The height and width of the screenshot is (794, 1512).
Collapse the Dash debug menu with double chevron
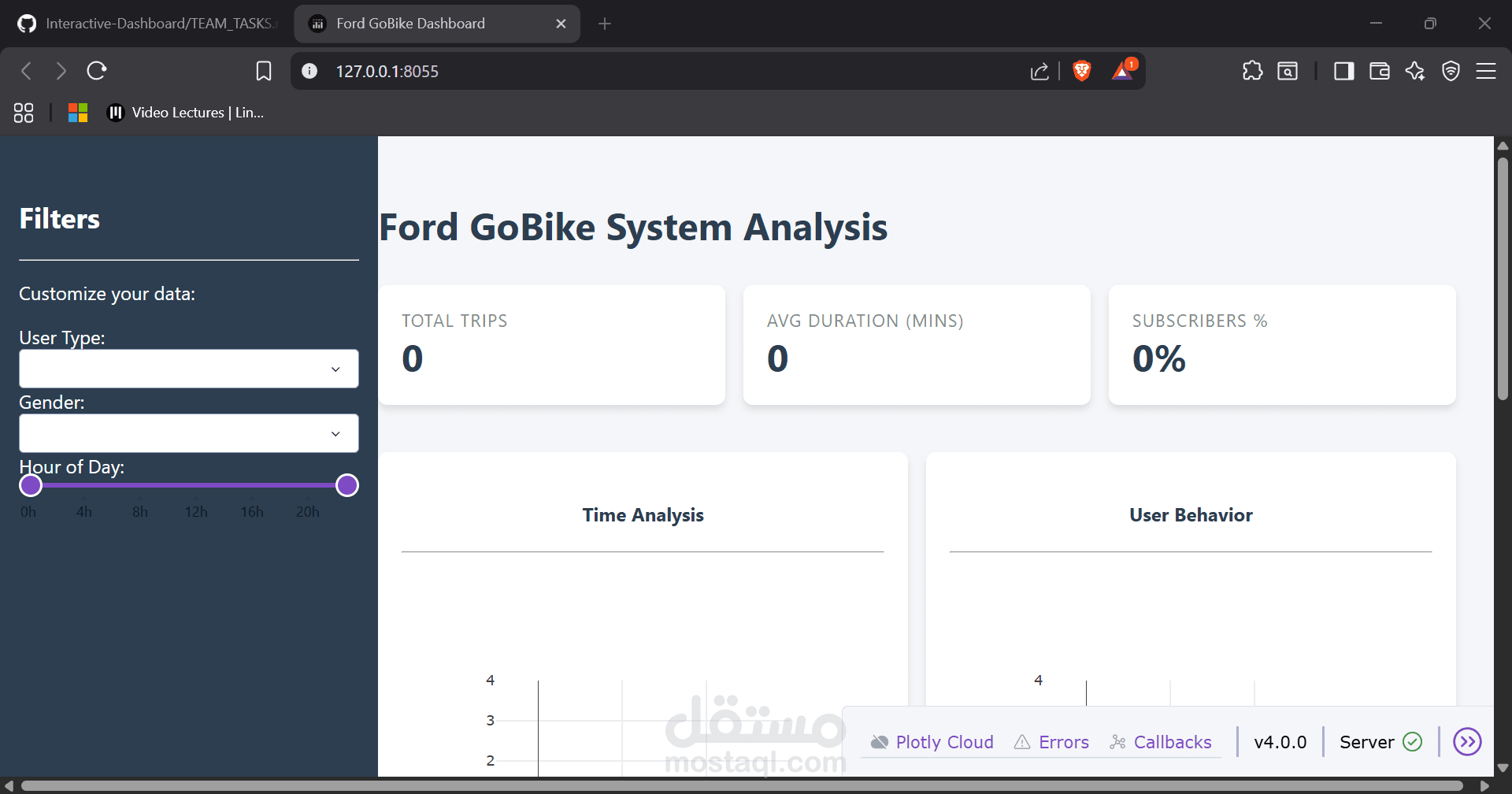(x=1469, y=741)
